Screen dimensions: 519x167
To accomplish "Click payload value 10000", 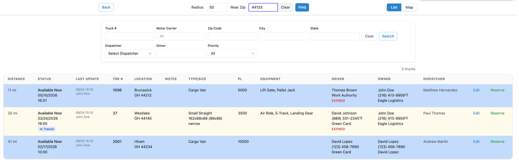I will (x=243, y=141).
